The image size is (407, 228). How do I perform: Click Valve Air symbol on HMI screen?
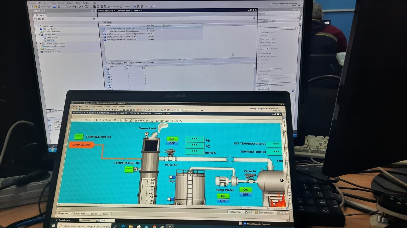[x=170, y=155]
